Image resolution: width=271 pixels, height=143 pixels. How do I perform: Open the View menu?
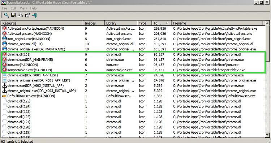tap(23, 8)
